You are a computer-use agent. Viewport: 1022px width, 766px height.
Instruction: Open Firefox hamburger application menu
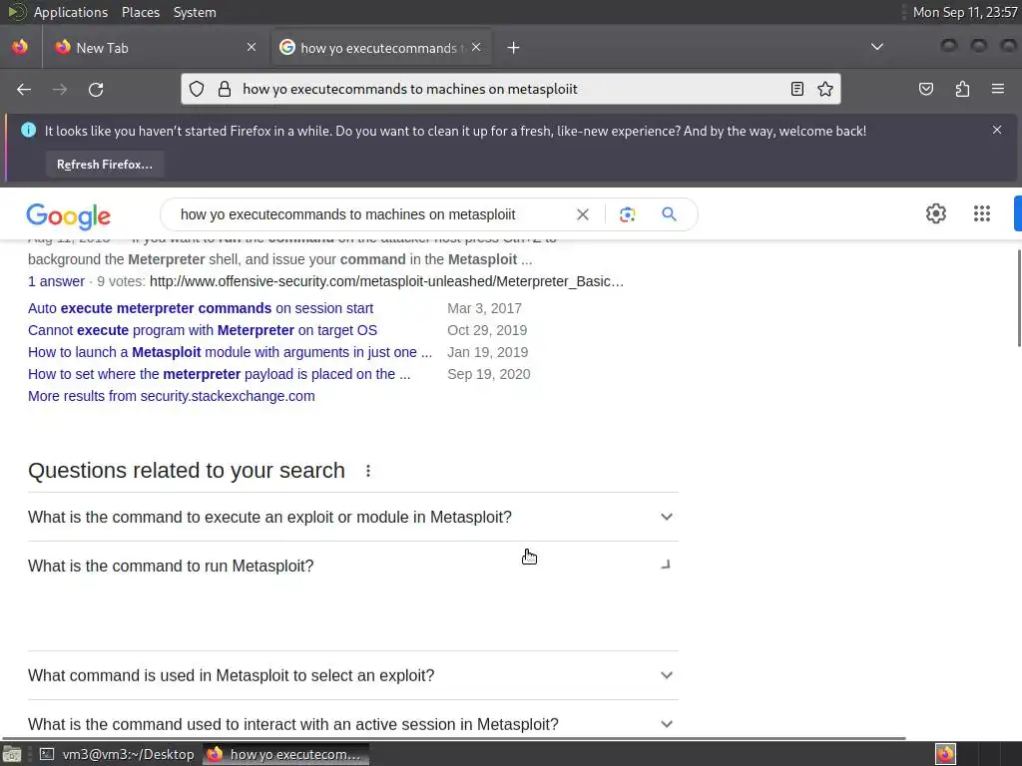pyautogui.click(x=997, y=89)
